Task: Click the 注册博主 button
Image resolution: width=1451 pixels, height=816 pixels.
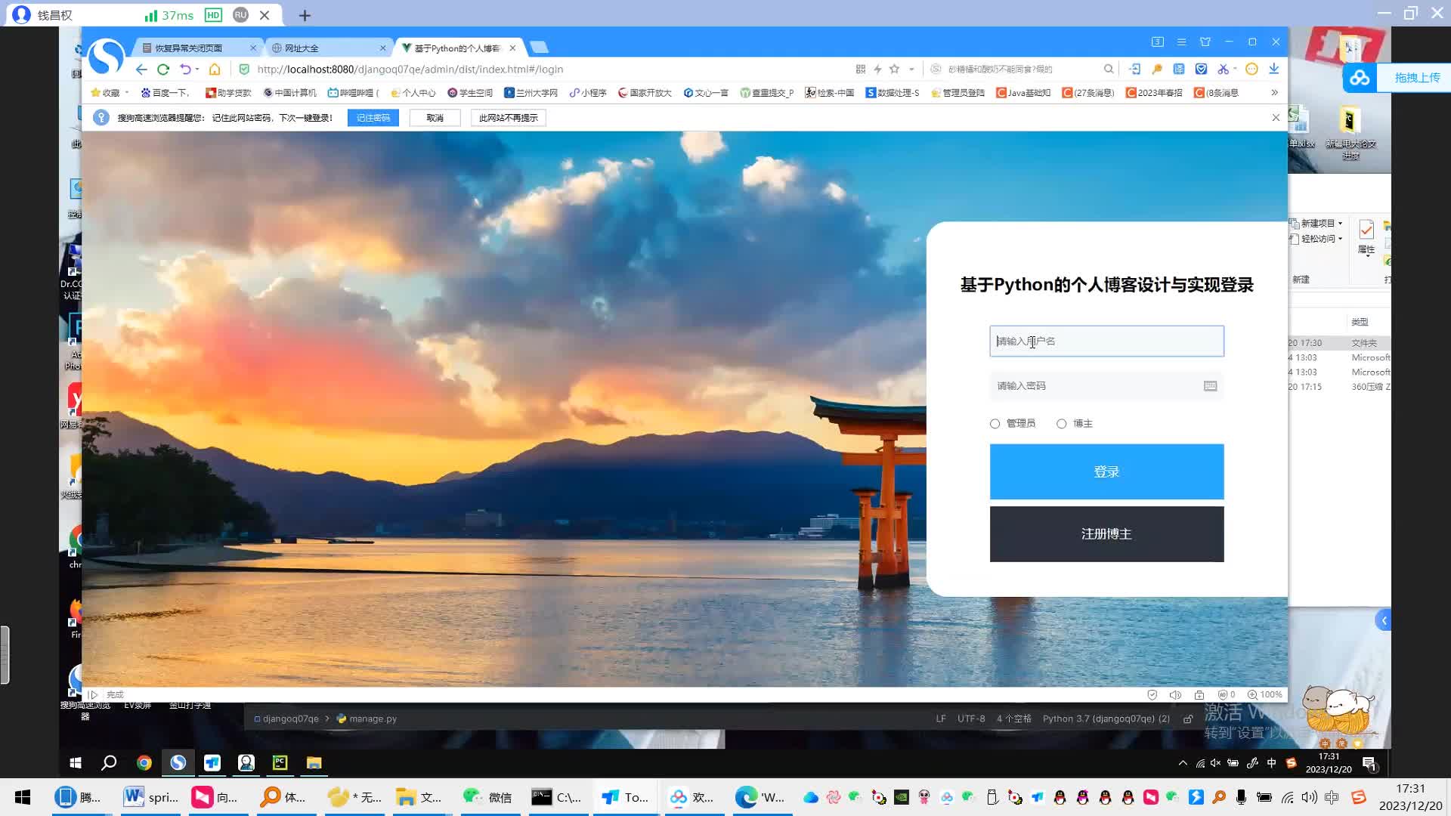Action: coord(1106,534)
